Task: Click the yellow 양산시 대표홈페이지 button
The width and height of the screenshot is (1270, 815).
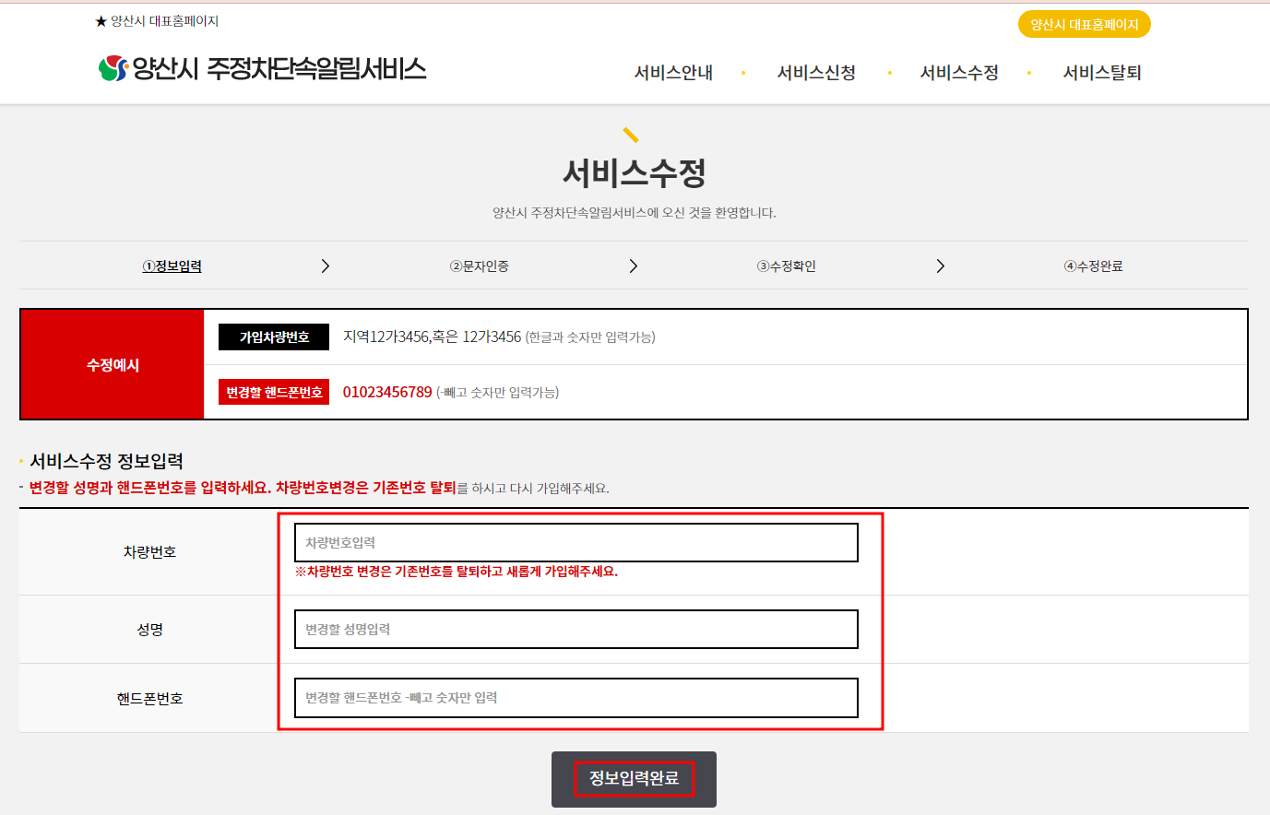Action: click(1083, 24)
